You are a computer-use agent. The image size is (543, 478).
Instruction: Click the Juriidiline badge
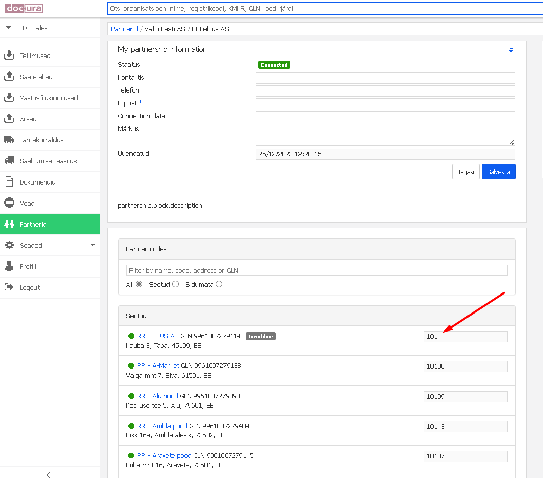pos(260,336)
